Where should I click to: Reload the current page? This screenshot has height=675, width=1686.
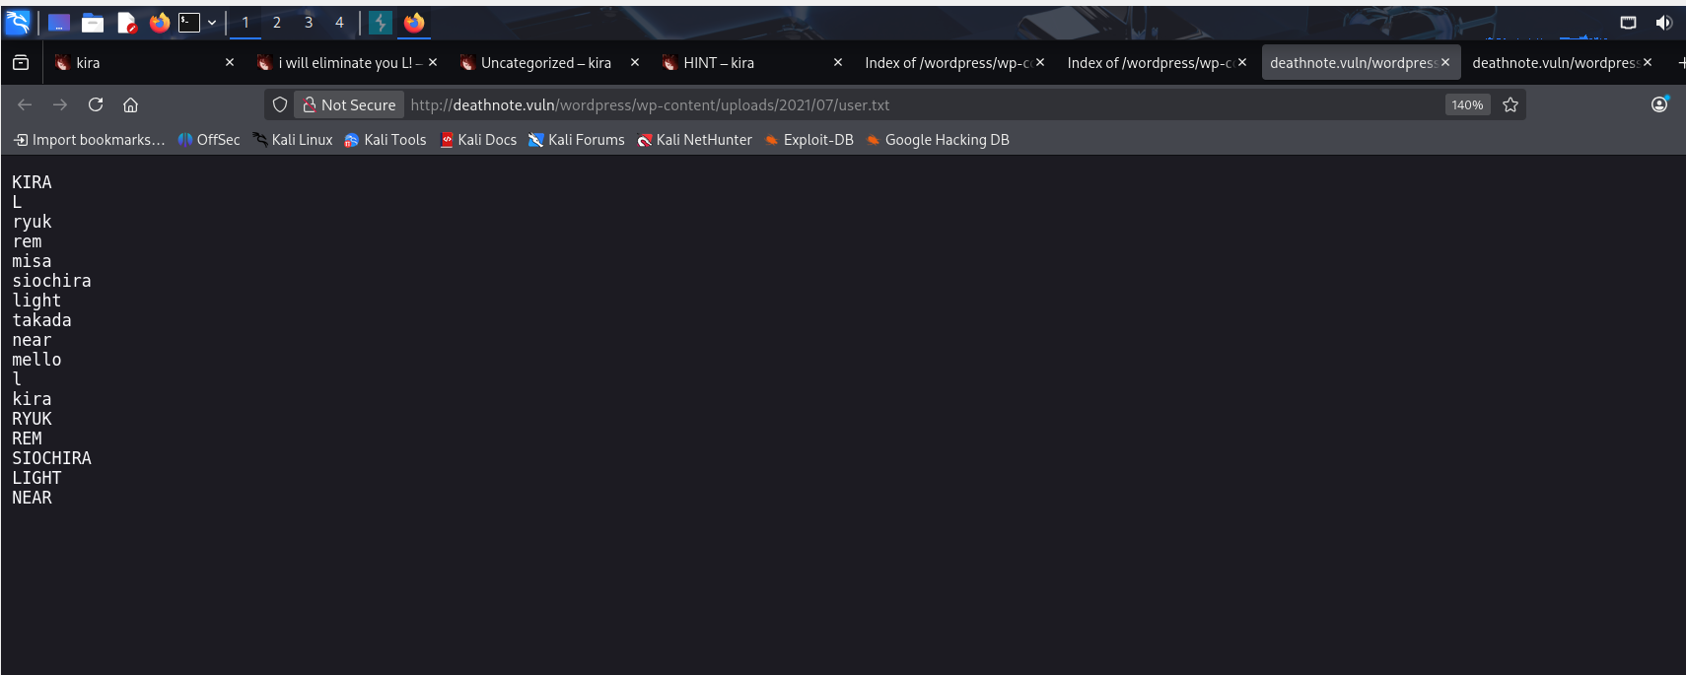(96, 104)
